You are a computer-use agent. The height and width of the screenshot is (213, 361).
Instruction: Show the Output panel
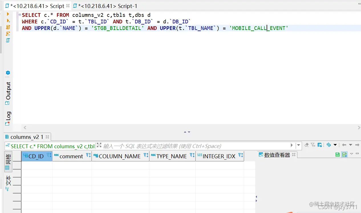[8, 94]
